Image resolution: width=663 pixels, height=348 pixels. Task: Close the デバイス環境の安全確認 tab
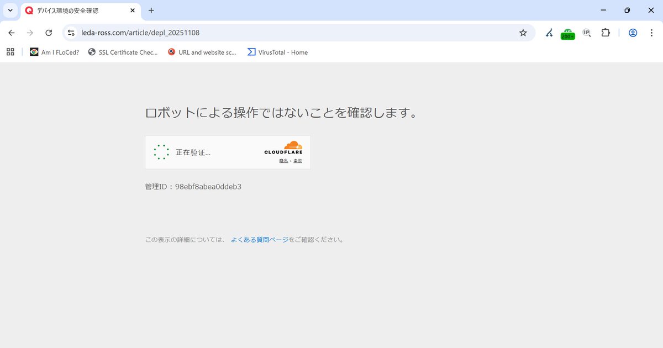pyautogui.click(x=132, y=10)
